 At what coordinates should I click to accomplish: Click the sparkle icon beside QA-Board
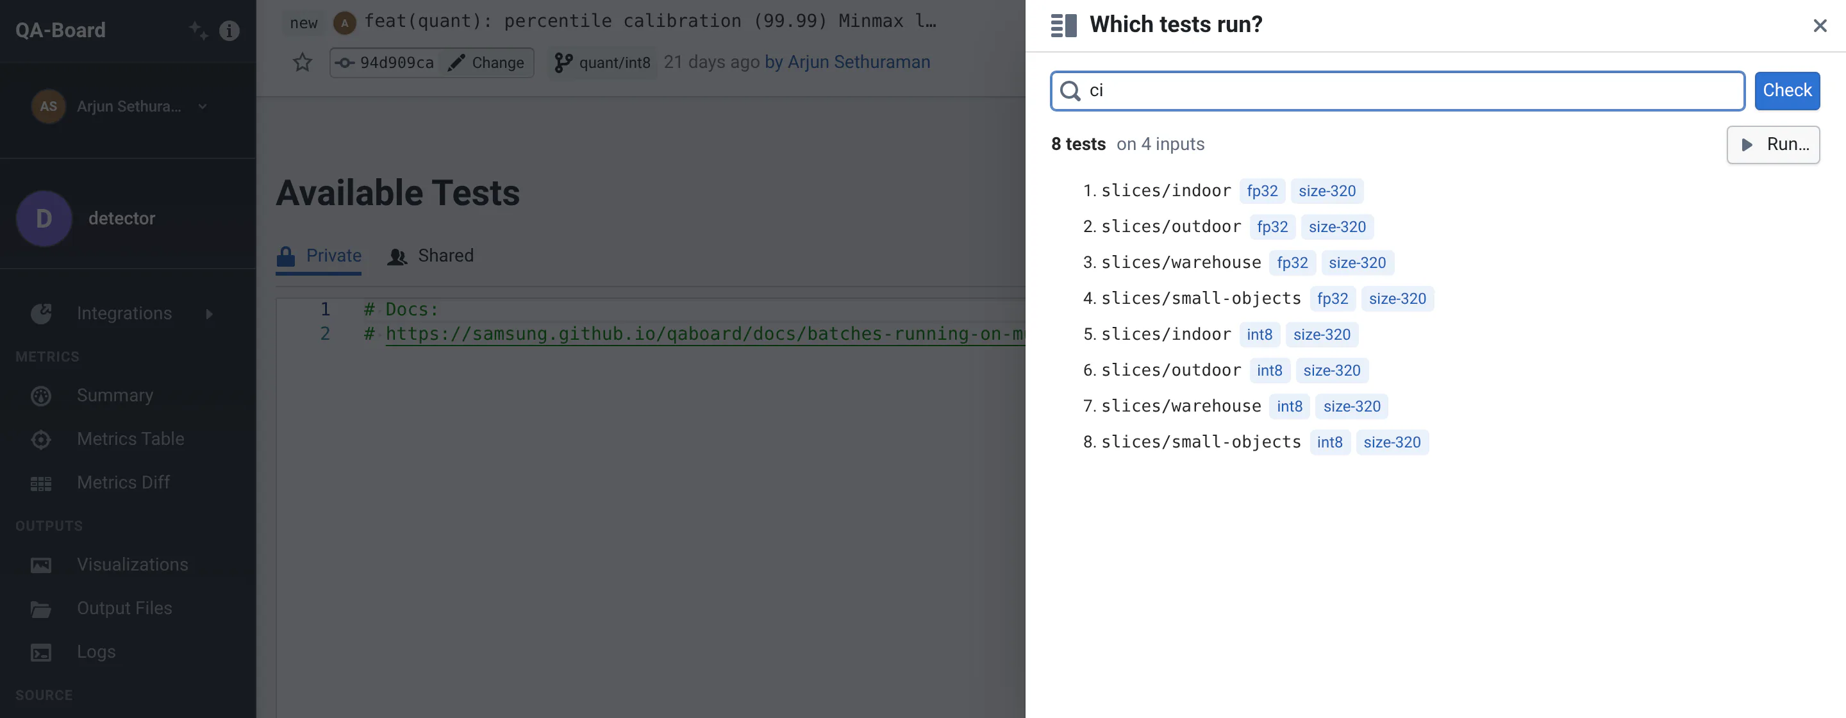[x=199, y=30]
